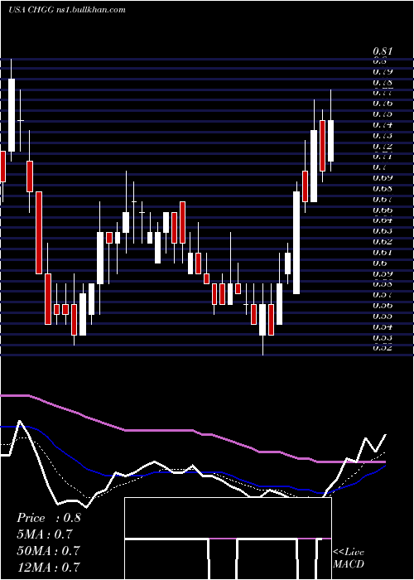Screen dimensions: 414x580
Task: Click the 0.61 price axis label
Action: coord(383,252)
